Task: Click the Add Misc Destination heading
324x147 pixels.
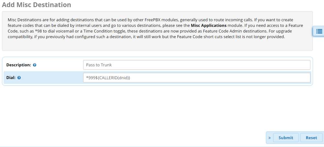Action: [x=36, y=5]
